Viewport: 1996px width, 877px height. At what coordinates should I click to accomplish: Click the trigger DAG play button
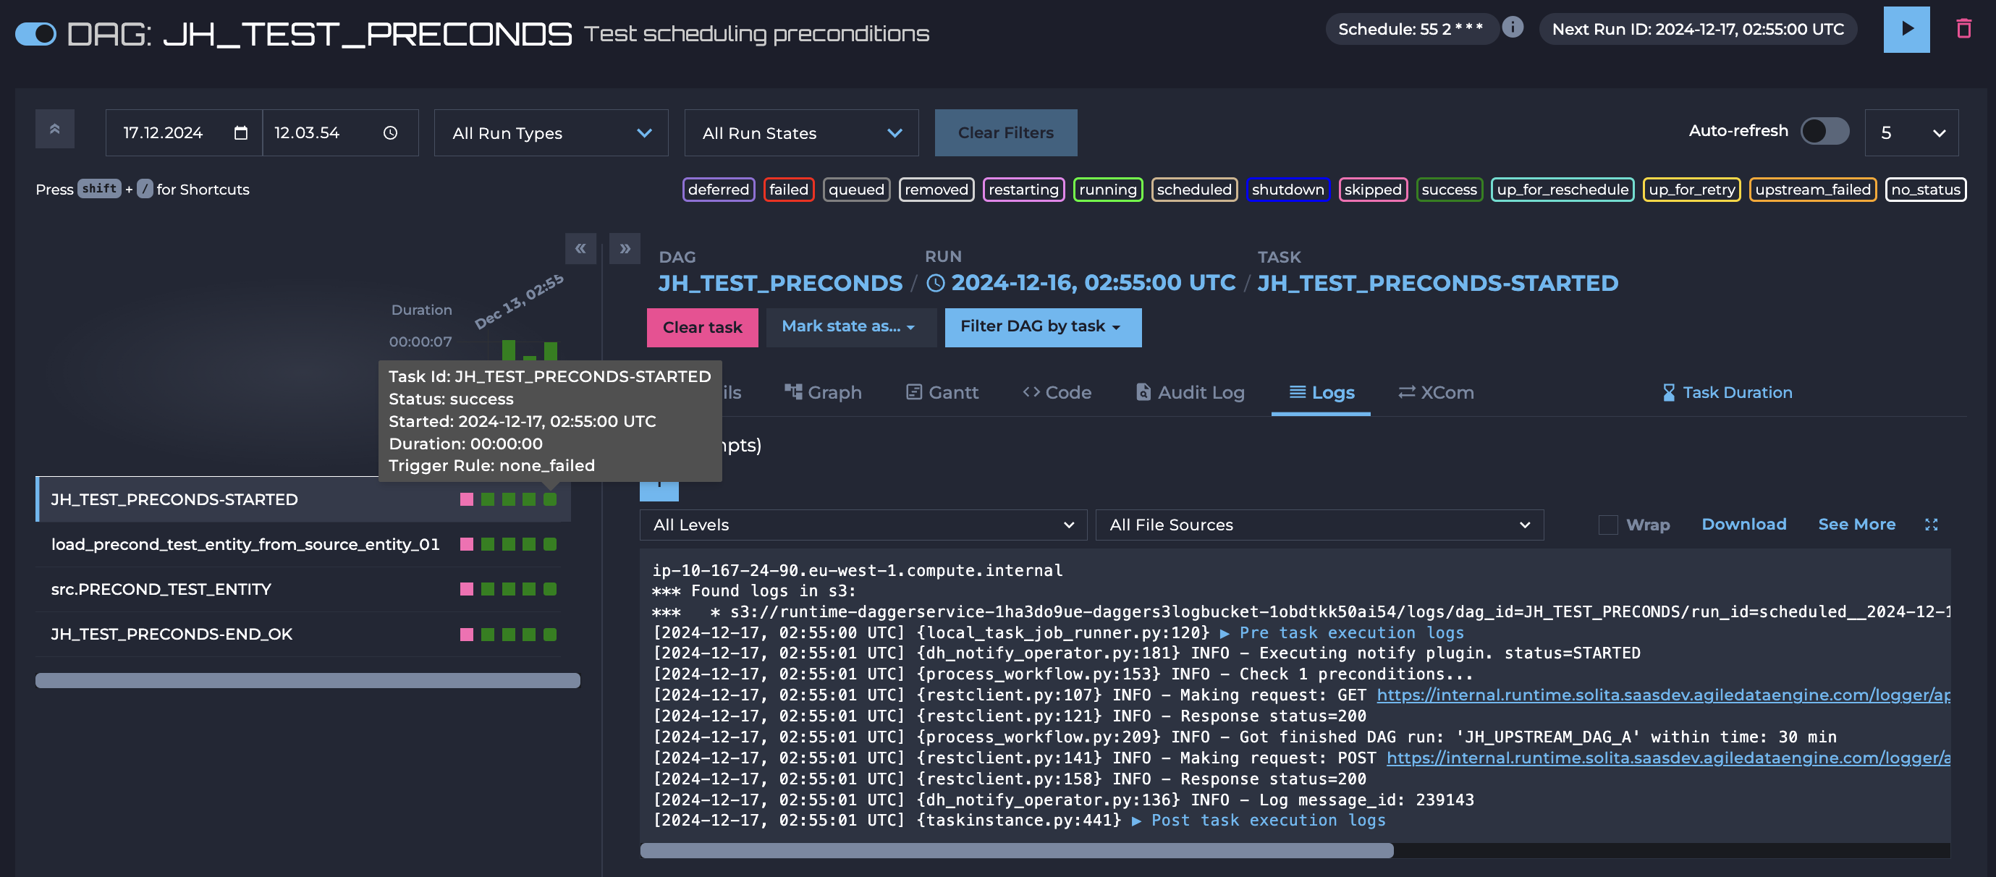pos(1906,30)
